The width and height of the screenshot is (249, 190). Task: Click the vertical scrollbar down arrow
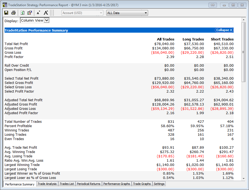click(244, 178)
